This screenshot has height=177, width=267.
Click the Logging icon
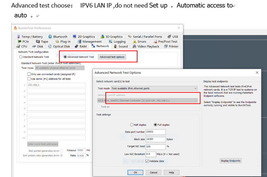[110, 41]
